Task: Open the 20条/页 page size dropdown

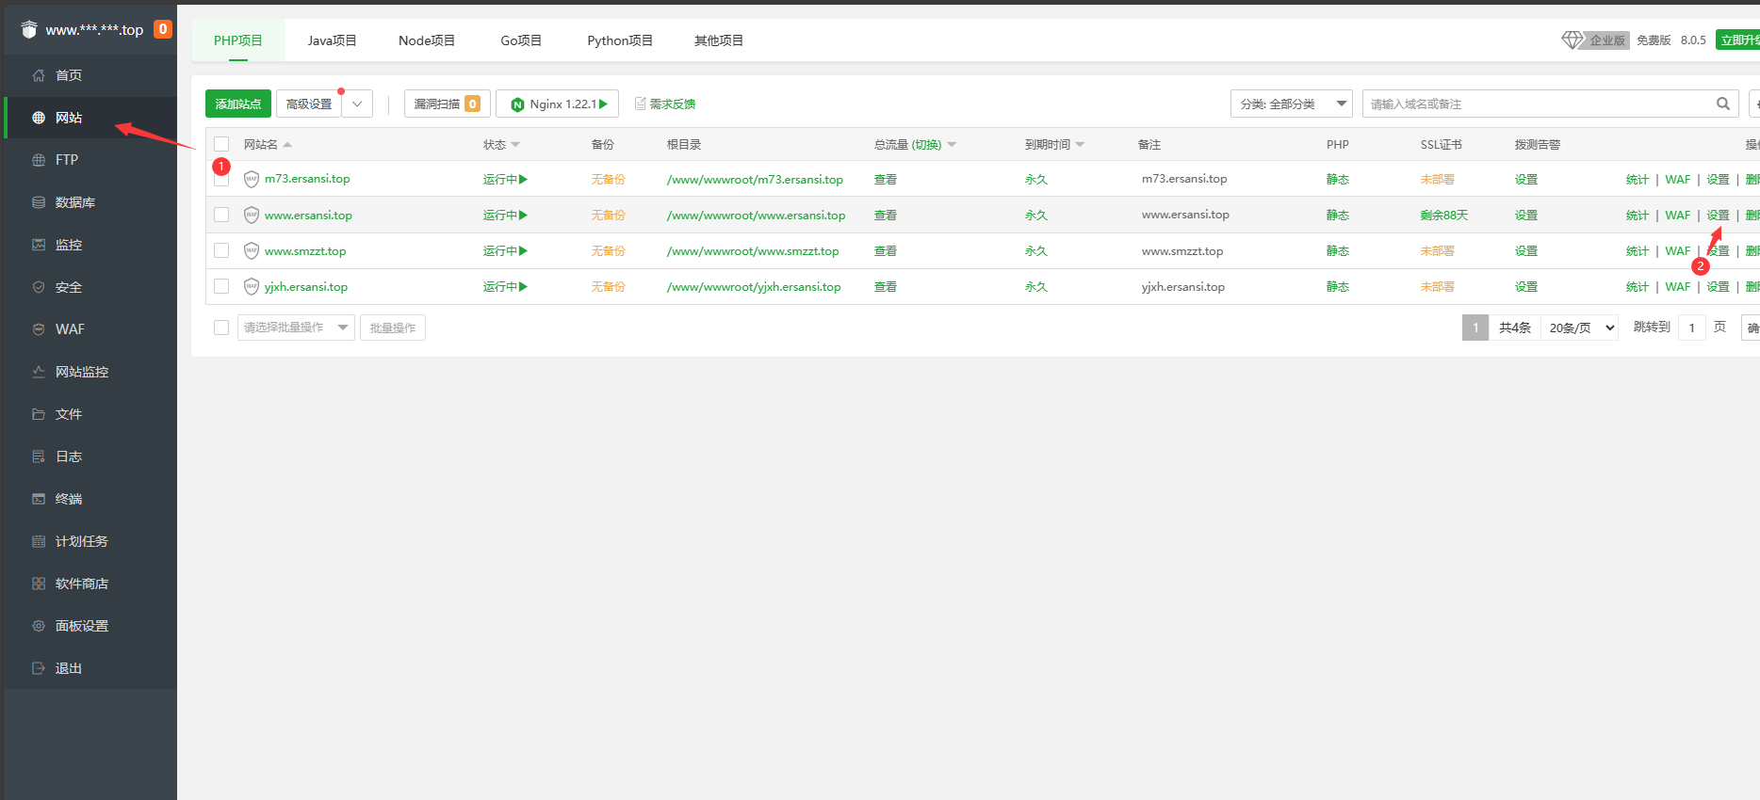Action: (1580, 328)
